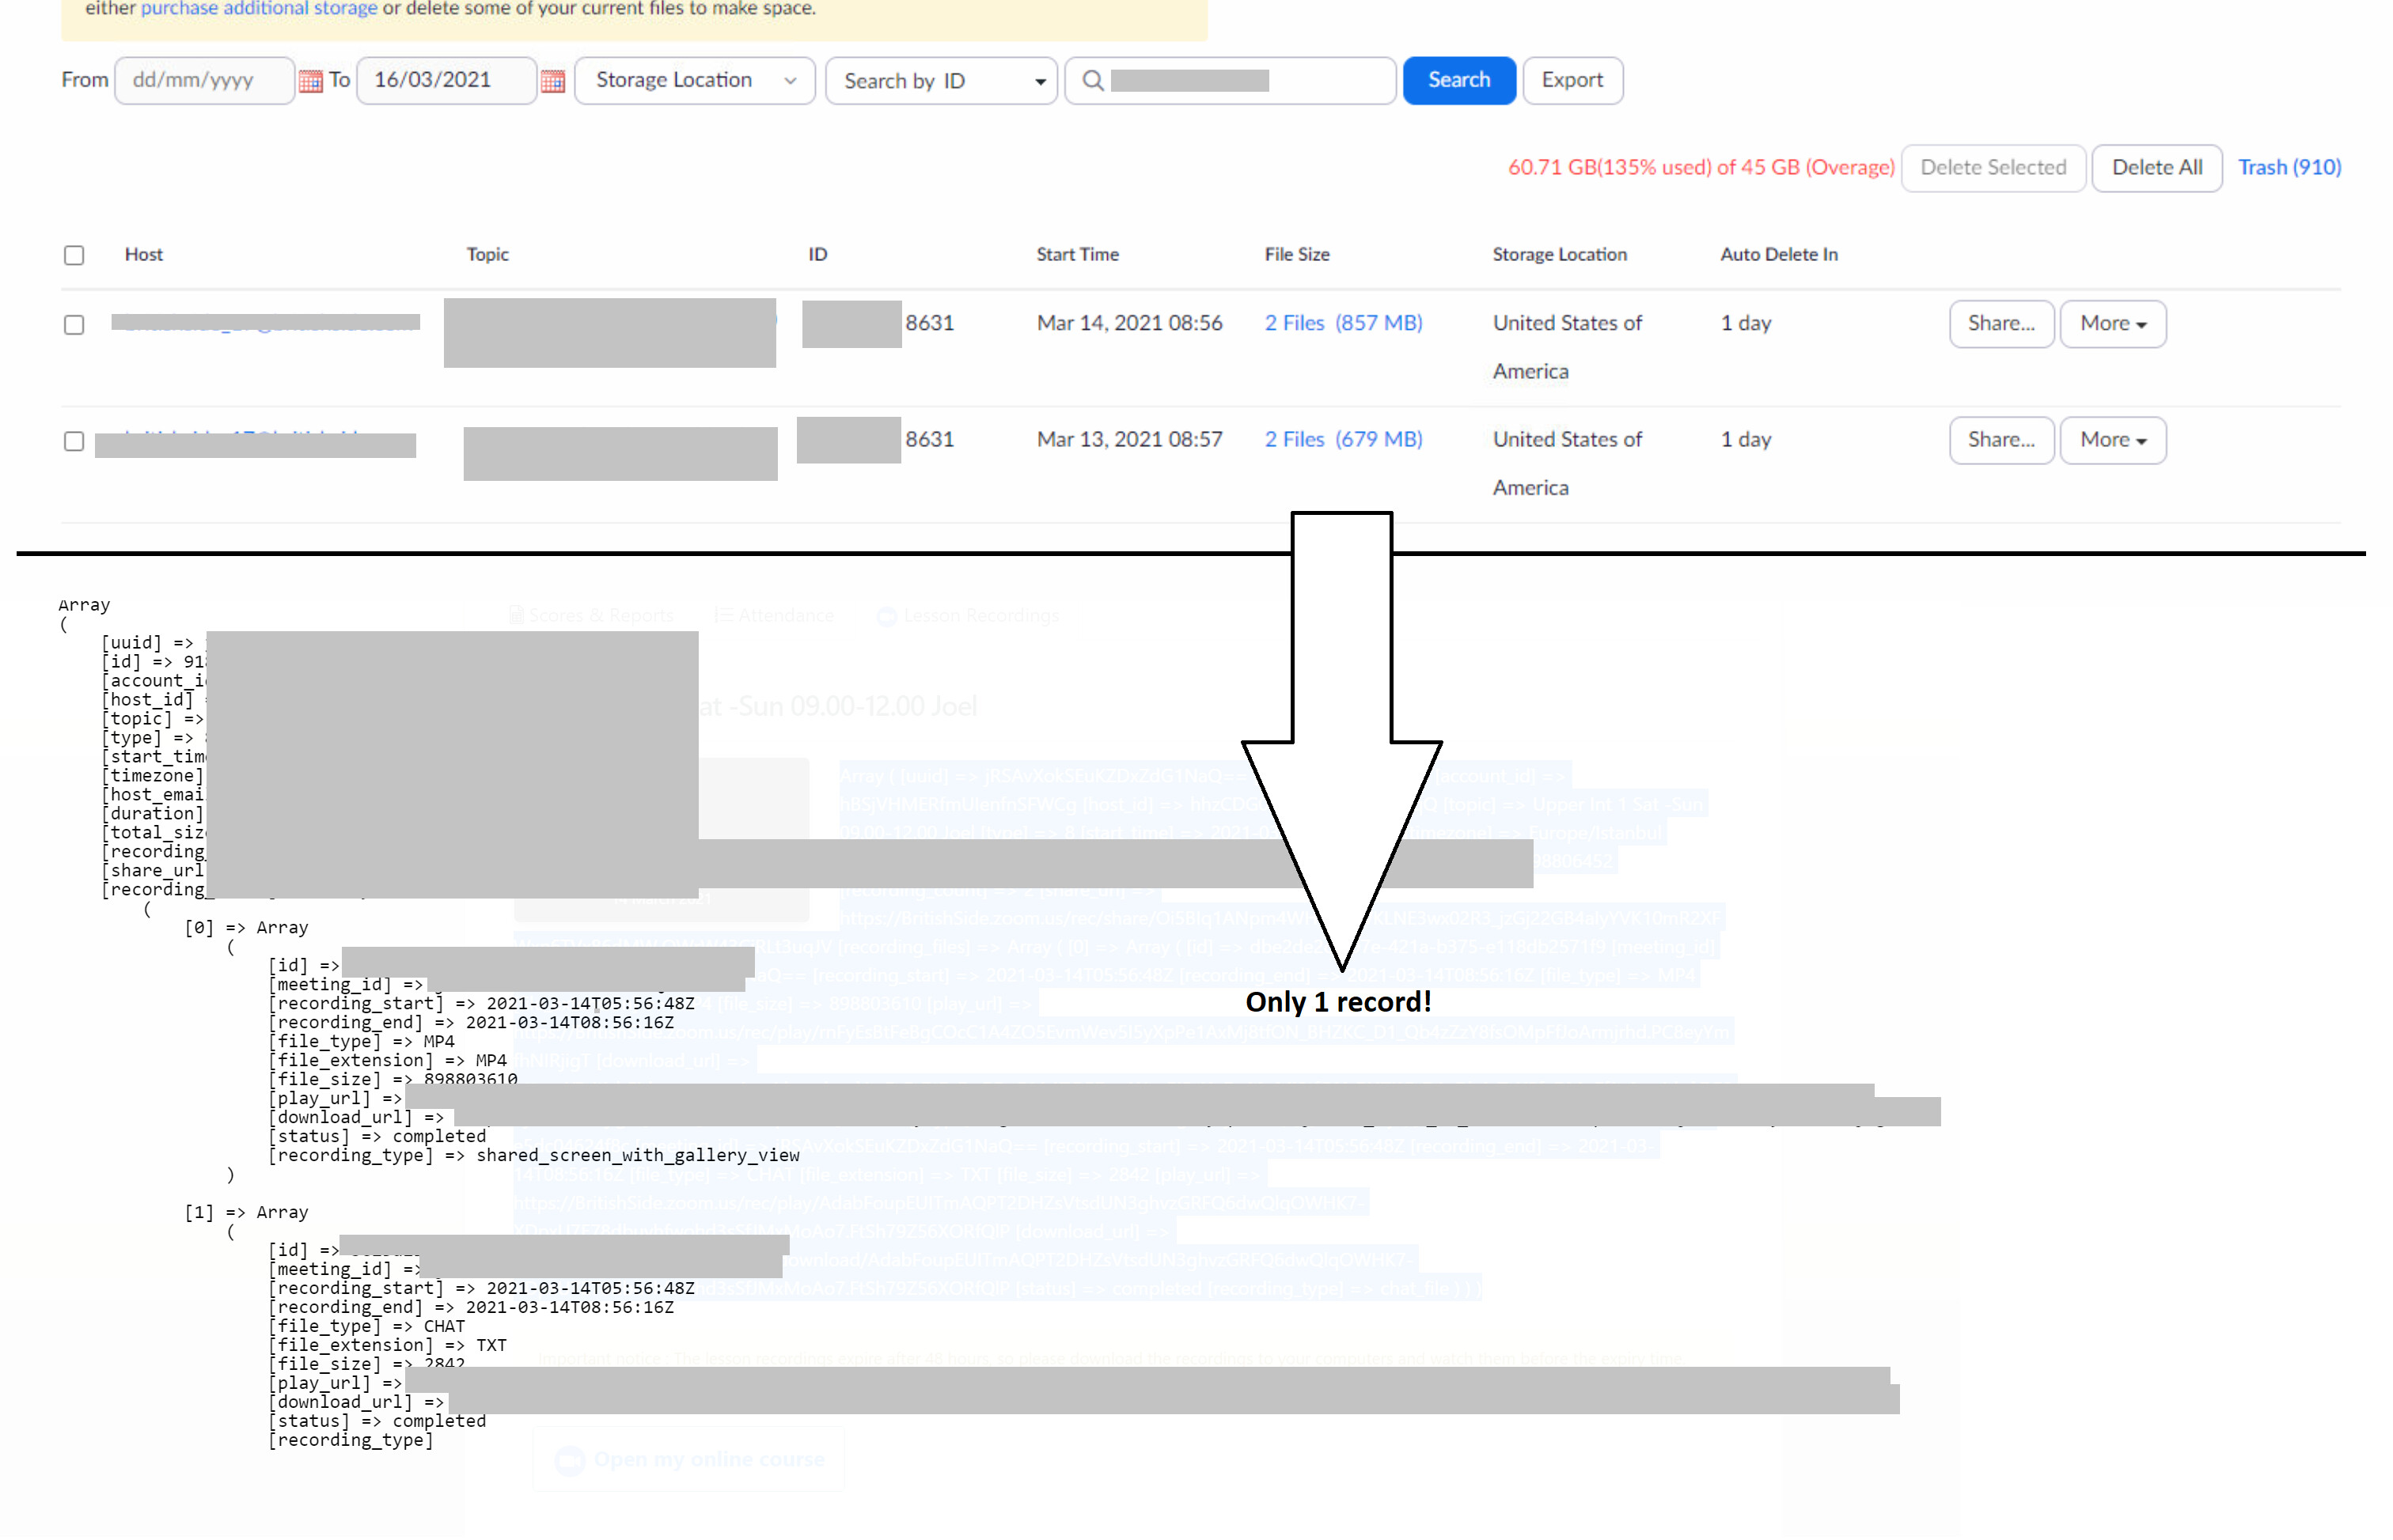Click the From date calendar icon

pos(311,81)
